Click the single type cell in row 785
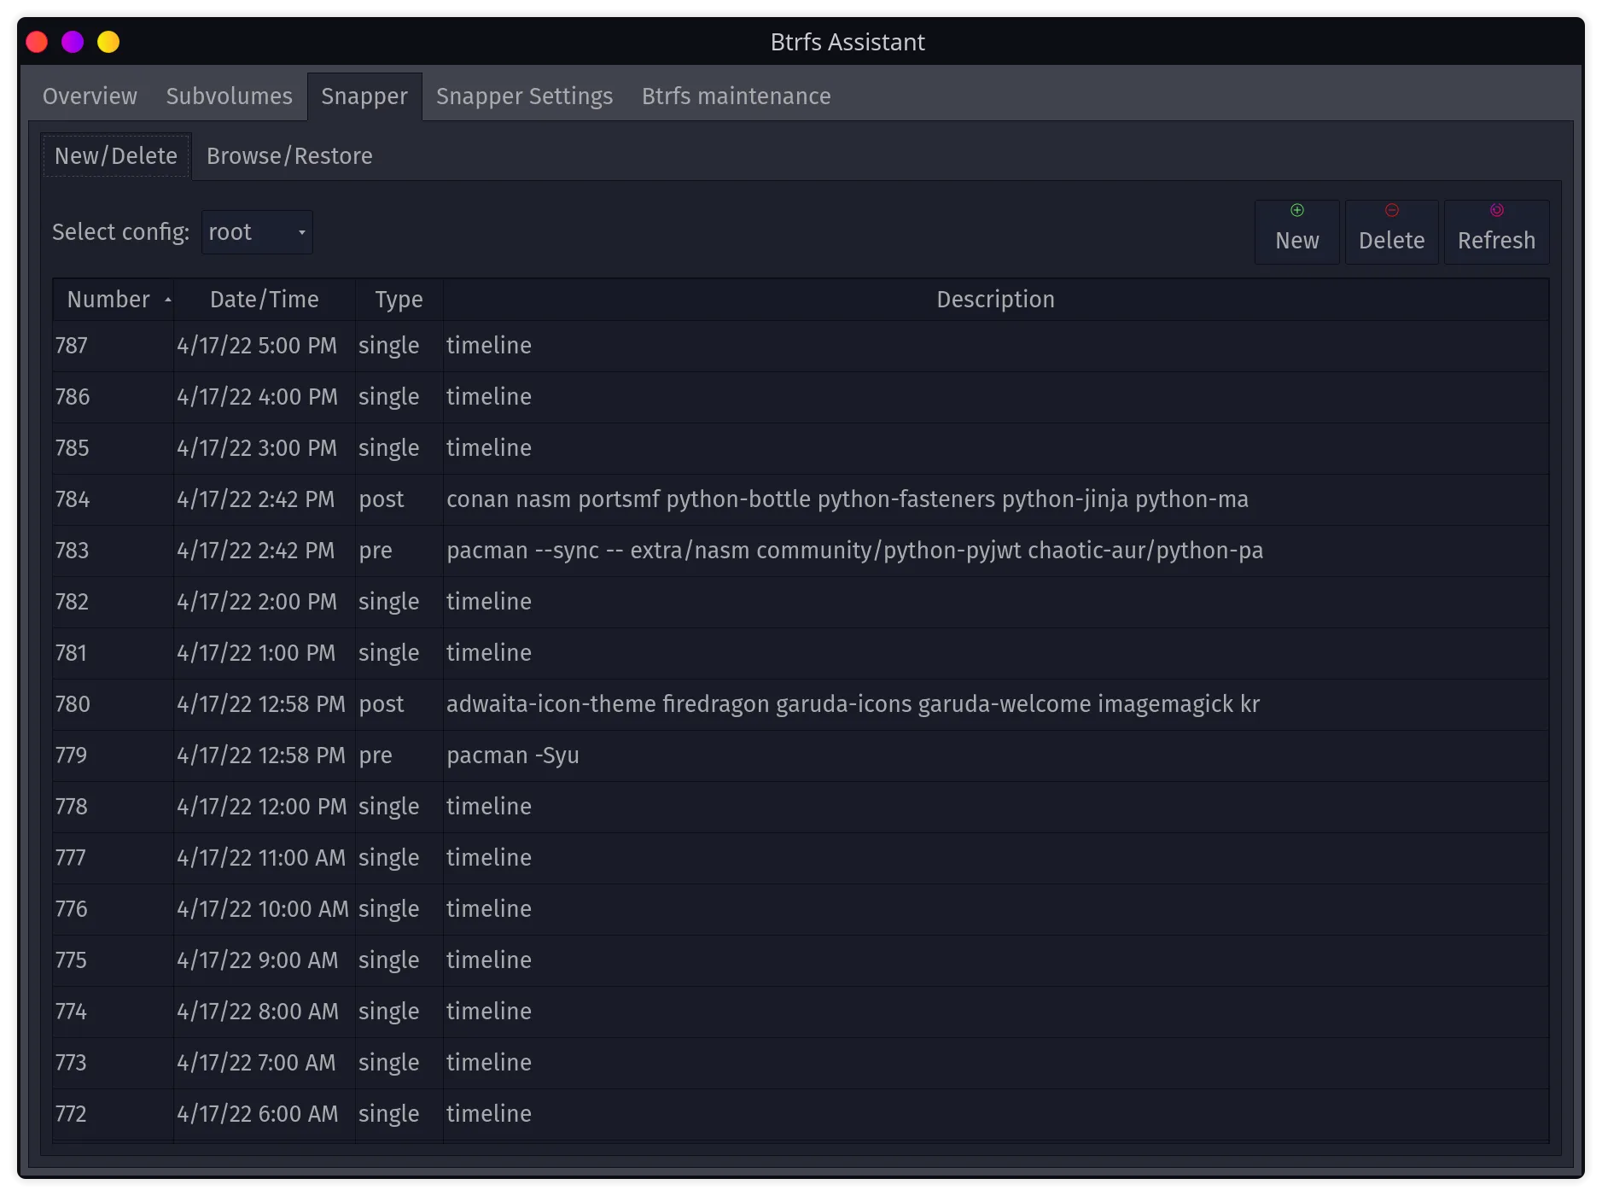This screenshot has height=1196, width=1602. click(399, 448)
